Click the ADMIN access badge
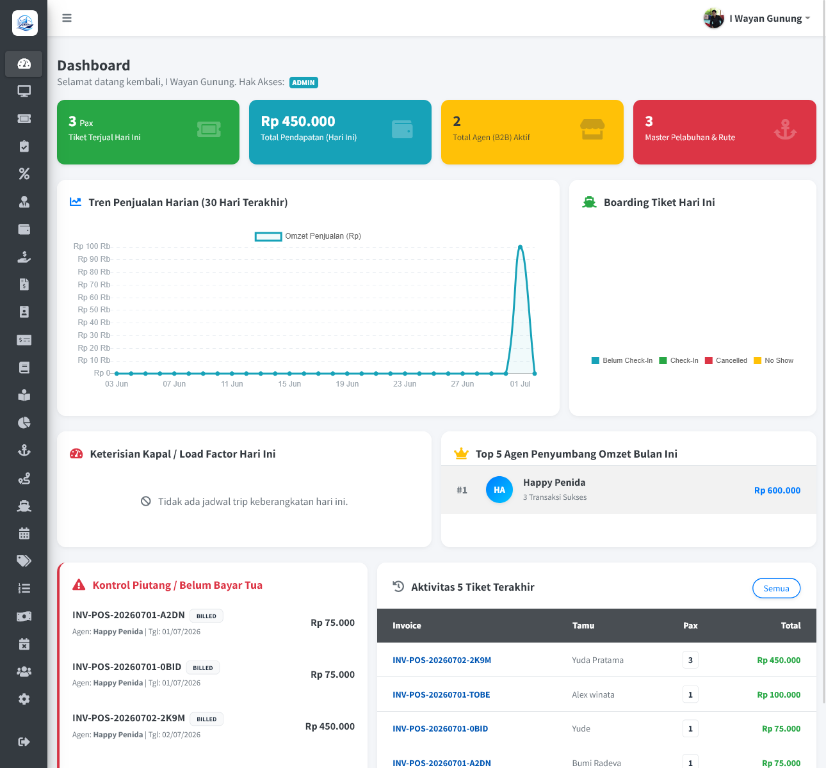 pyautogui.click(x=304, y=83)
